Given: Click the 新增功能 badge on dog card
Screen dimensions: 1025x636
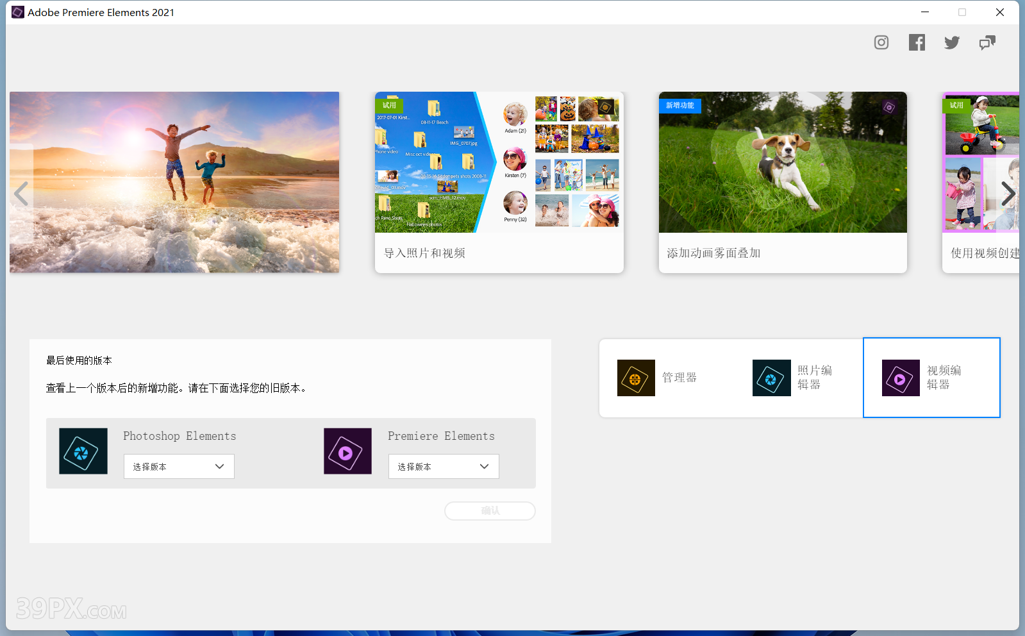Looking at the screenshot, I should point(679,106).
